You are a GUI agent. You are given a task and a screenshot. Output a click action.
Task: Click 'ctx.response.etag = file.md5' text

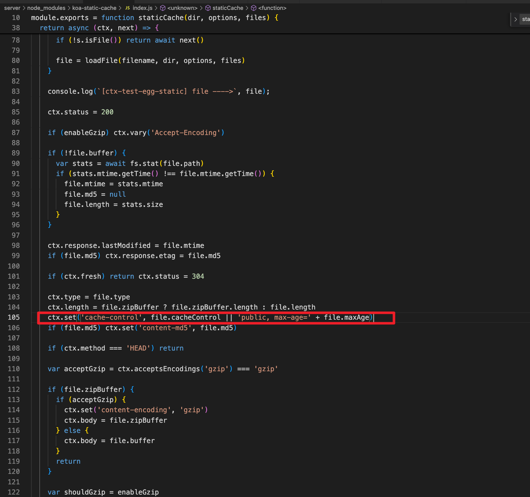click(x=163, y=256)
